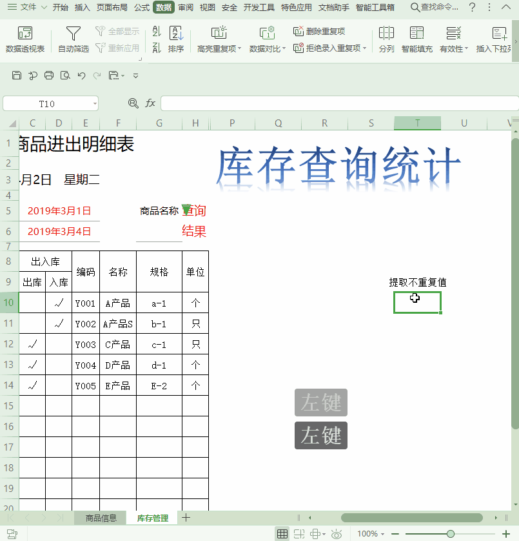Expand the quick access toolbar customize arrow
519x541 pixels.
[x=136, y=76]
